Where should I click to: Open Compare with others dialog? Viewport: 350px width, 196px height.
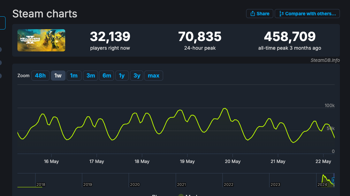coord(307,14)
